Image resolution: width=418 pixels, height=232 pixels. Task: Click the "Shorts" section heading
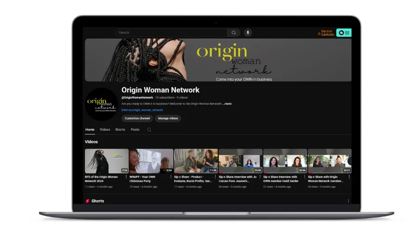tap(98, 201)
